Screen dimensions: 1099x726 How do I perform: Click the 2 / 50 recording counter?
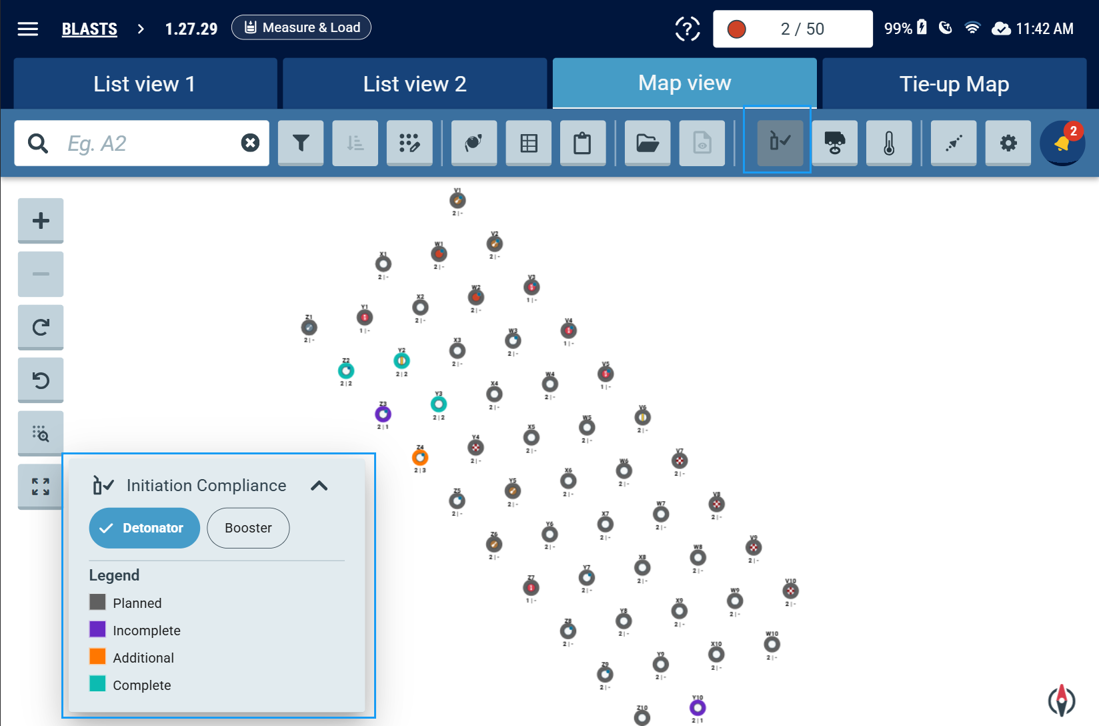793,29
